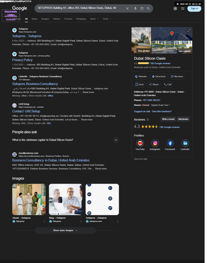Start voice search with the microphone icon
Screen dimensions: 207x263
pyautogui.click(x=135, y=8)
